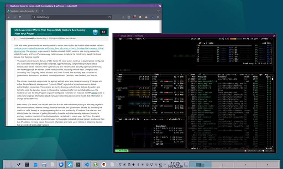Open LibreWolf downloads panel
This screenshot has width=283, height=169.
tap(123, 17)
